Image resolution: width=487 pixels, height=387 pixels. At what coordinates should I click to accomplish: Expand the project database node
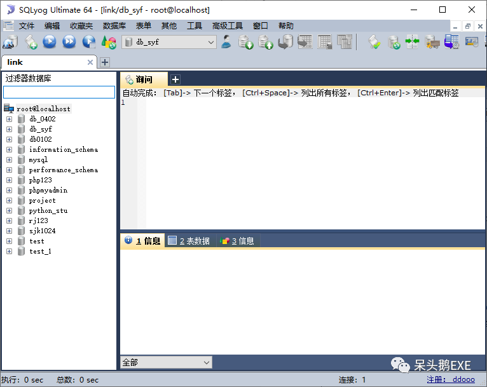pos(10,200)
